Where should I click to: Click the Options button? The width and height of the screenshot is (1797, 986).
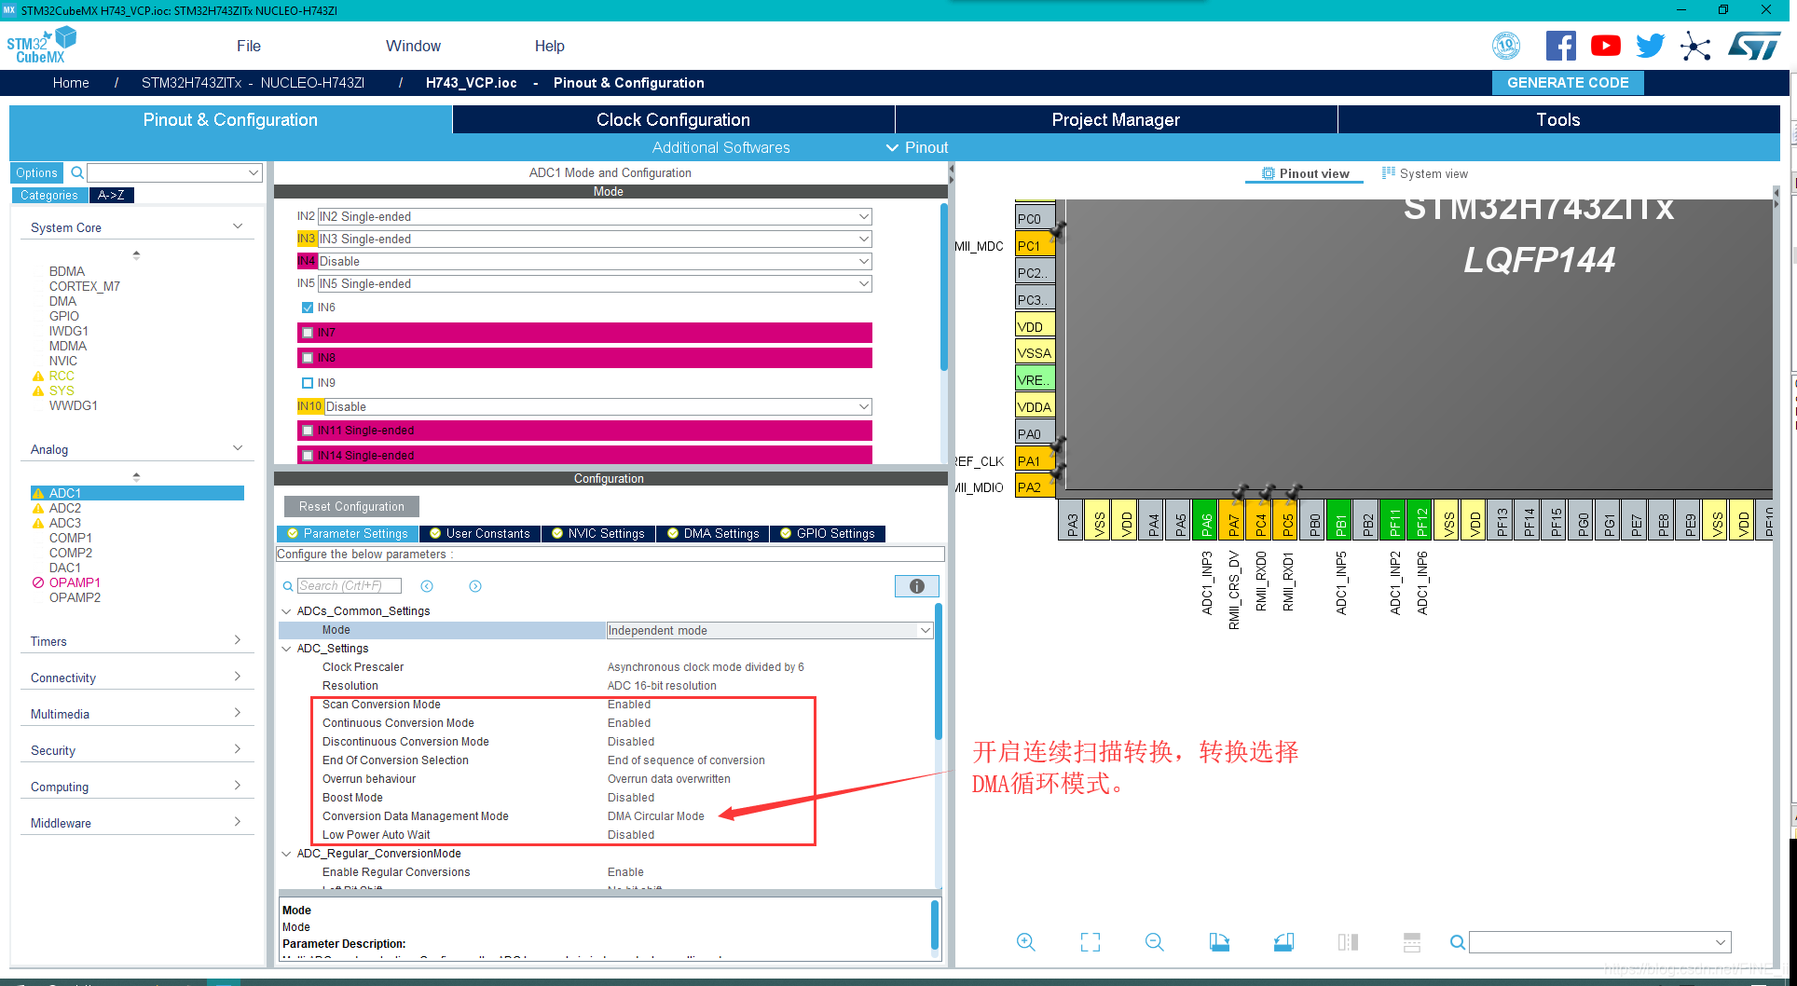coord(36,172)
